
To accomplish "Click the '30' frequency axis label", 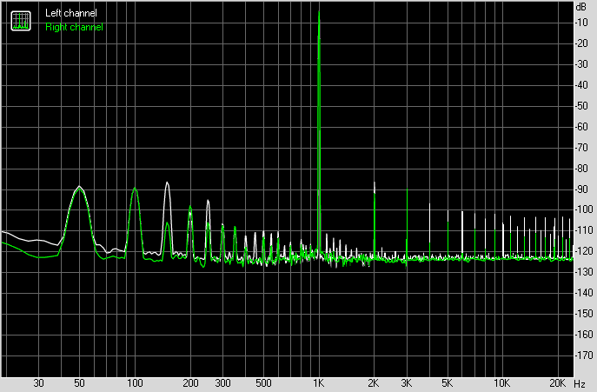I will pos(38,383).
